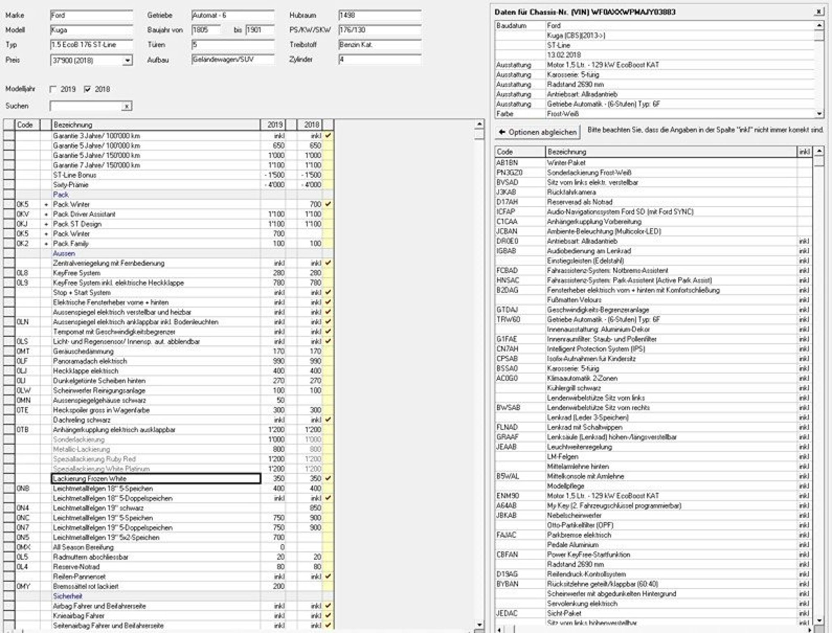This screenshot has height=633, width=832.
Task: Click the Sicherheit category heading
Action: coord(68,596)
